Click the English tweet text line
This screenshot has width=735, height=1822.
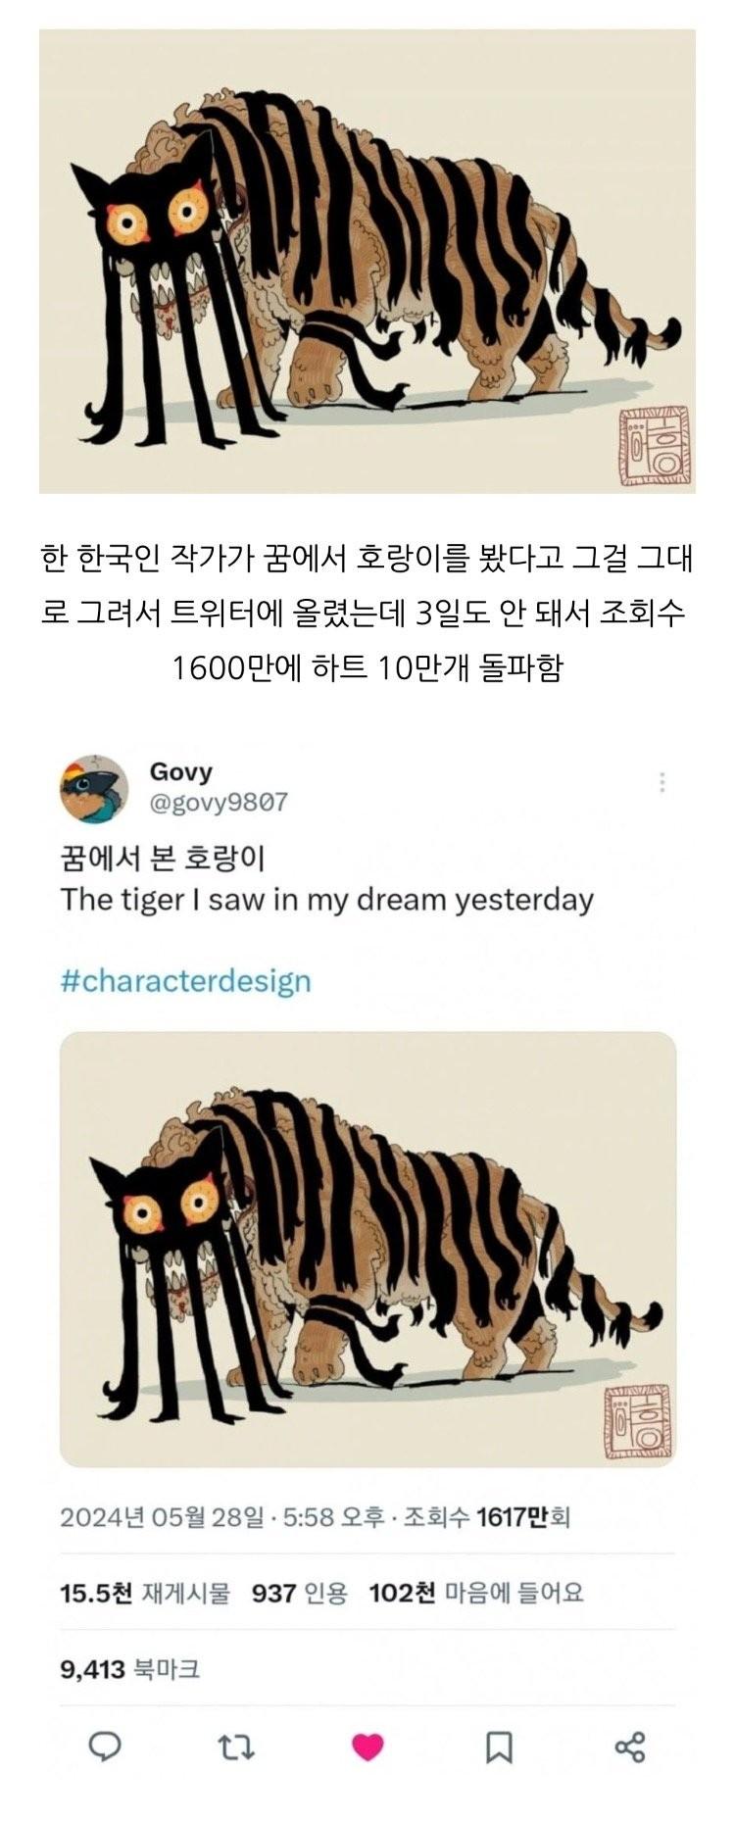pos(327,900)
